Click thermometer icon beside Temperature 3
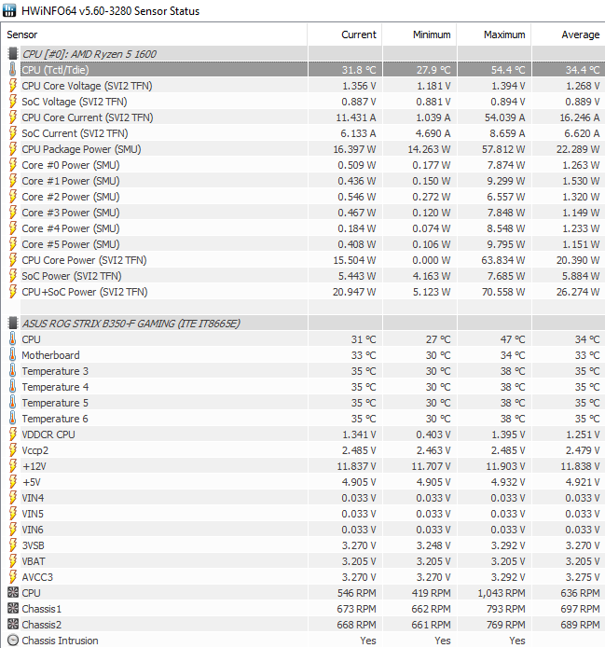The image size is (605, 648). click(x=13, y=371)
